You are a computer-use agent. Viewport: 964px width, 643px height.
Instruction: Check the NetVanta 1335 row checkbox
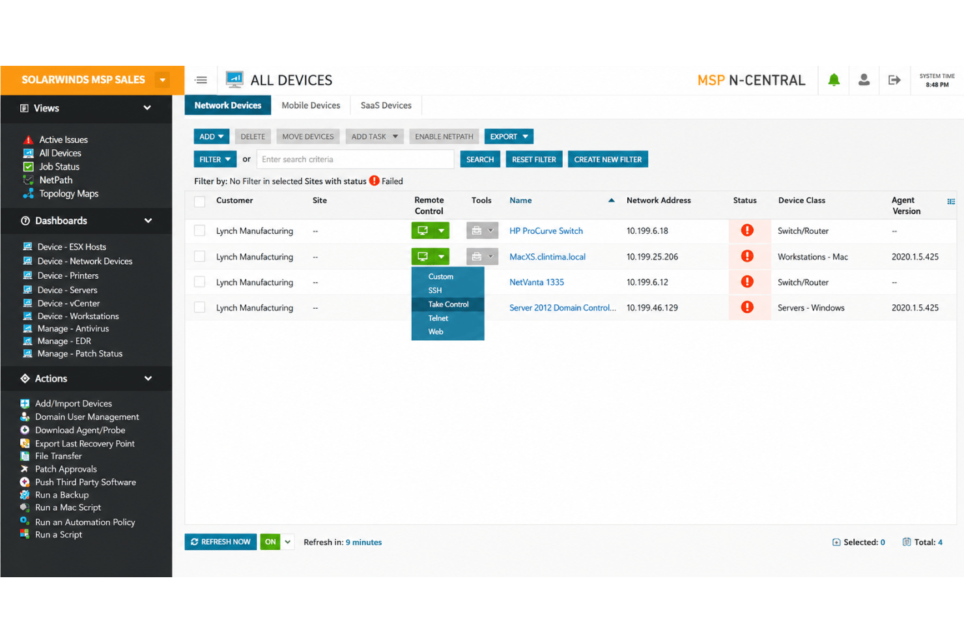pyautogui.click(x=200, y=281)
